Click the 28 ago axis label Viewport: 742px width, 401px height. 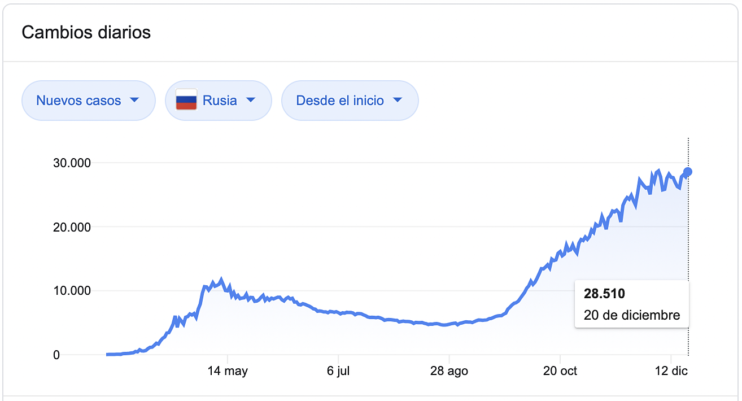click(x=449, y=371)
